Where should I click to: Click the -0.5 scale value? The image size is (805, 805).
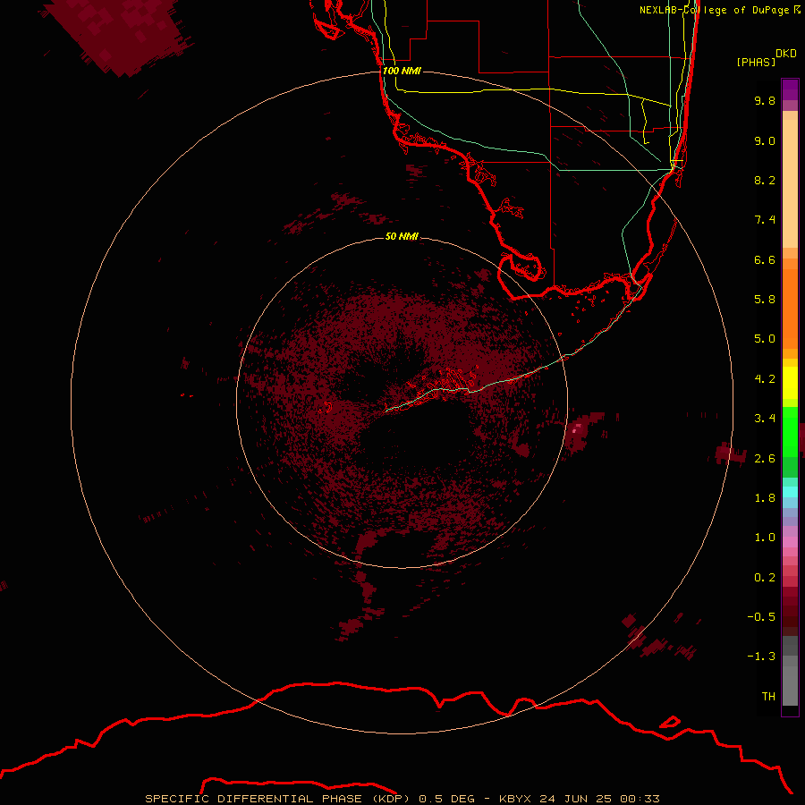[761, 617]
